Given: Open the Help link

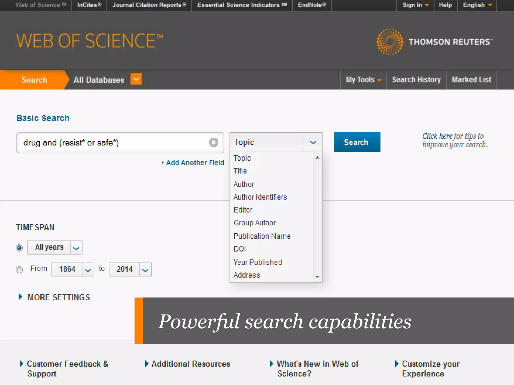Looking at the screenshot, I should (x=445, y=5).
